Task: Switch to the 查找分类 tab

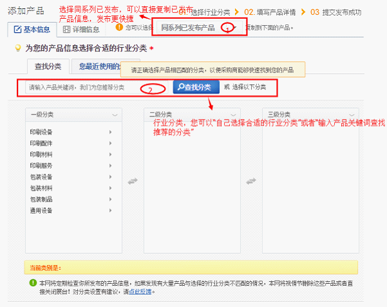Action: [48, 66]
